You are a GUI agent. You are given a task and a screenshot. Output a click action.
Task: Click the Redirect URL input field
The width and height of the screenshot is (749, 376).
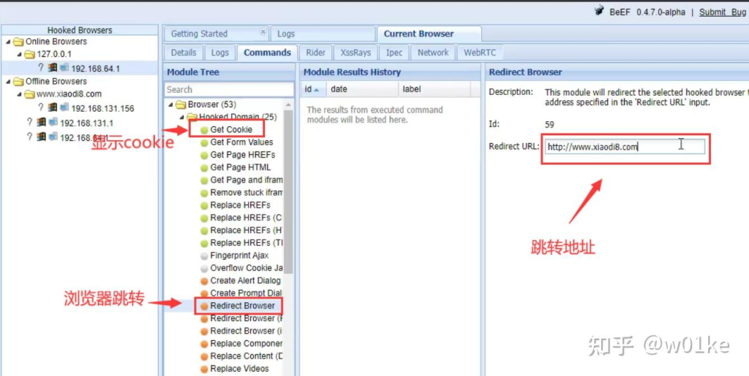[x=625, y=147]
